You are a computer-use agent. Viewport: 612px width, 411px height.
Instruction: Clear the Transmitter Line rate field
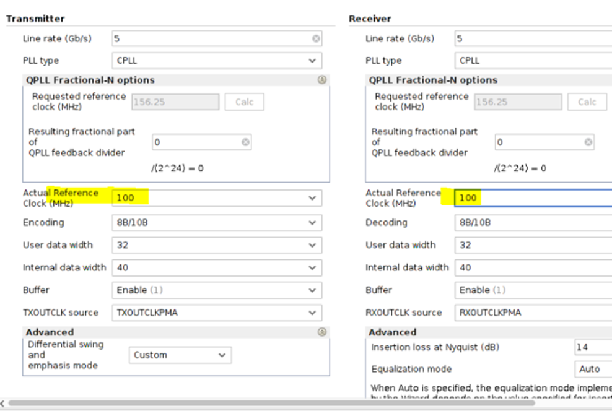316,38
